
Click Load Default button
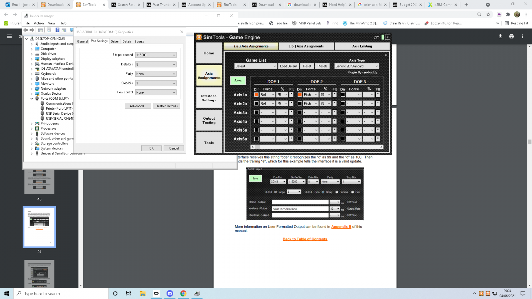click(x=289, y=66)
